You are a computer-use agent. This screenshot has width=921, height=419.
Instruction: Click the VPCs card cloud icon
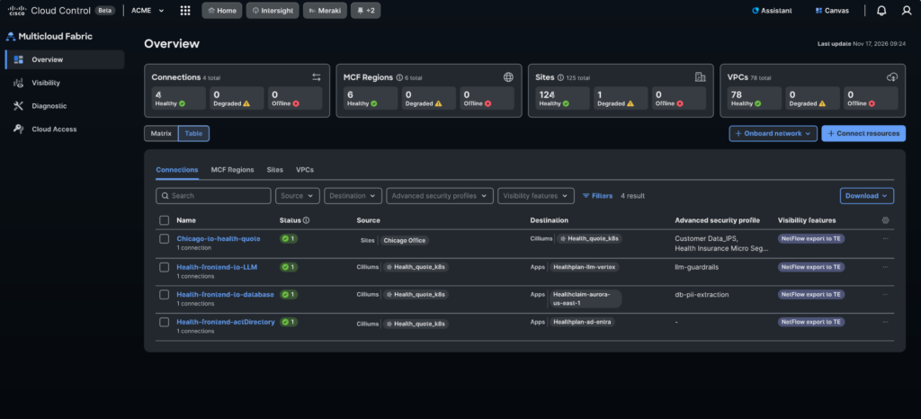(892, 76)
